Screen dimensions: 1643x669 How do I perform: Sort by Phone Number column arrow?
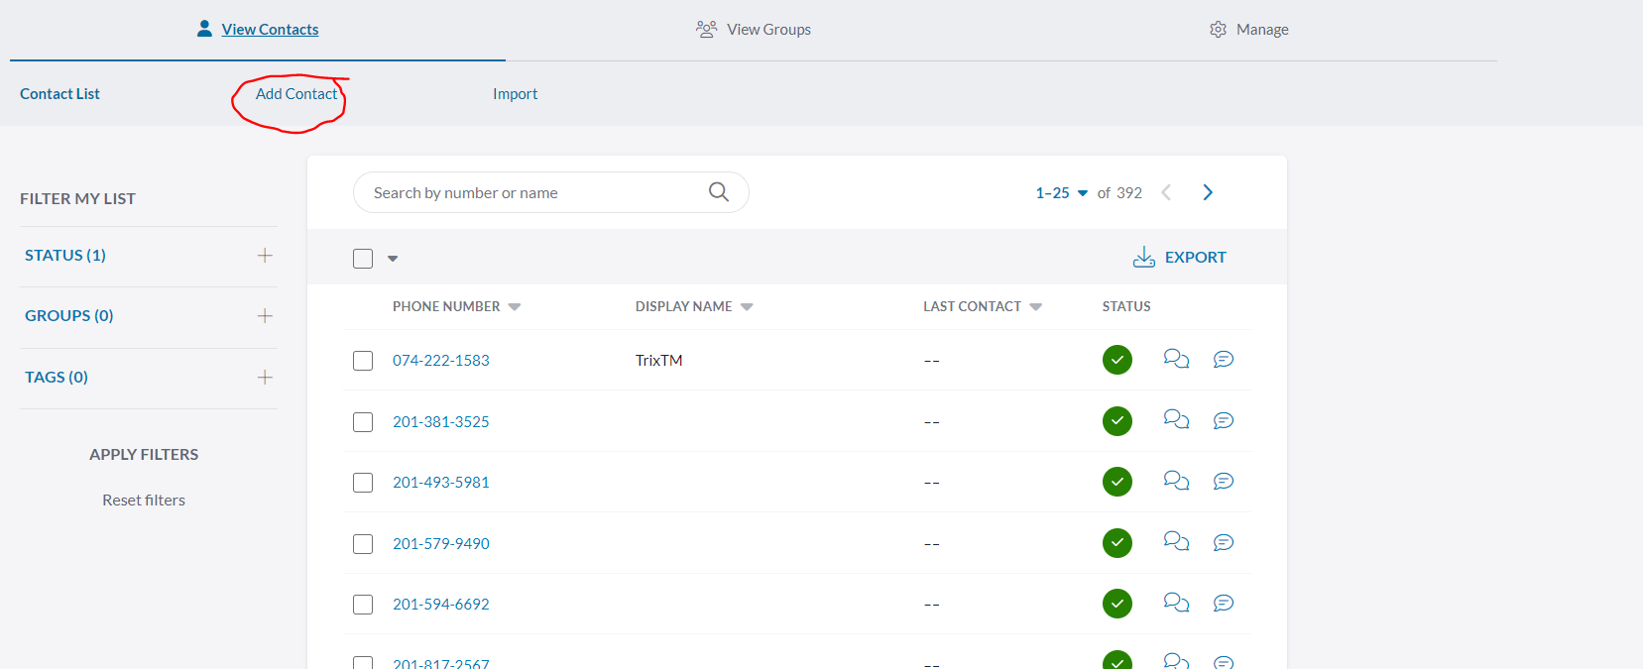515,307
